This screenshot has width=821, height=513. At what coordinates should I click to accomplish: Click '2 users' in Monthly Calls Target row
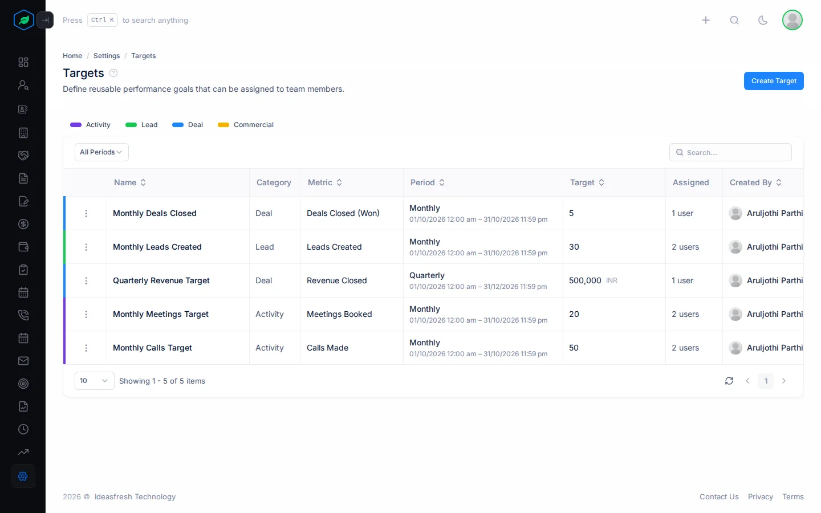(685, 348)
